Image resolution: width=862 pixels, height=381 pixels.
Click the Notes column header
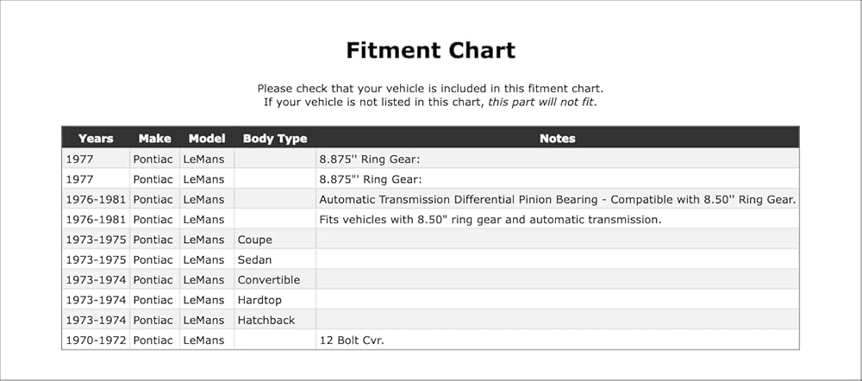point(558,138)
